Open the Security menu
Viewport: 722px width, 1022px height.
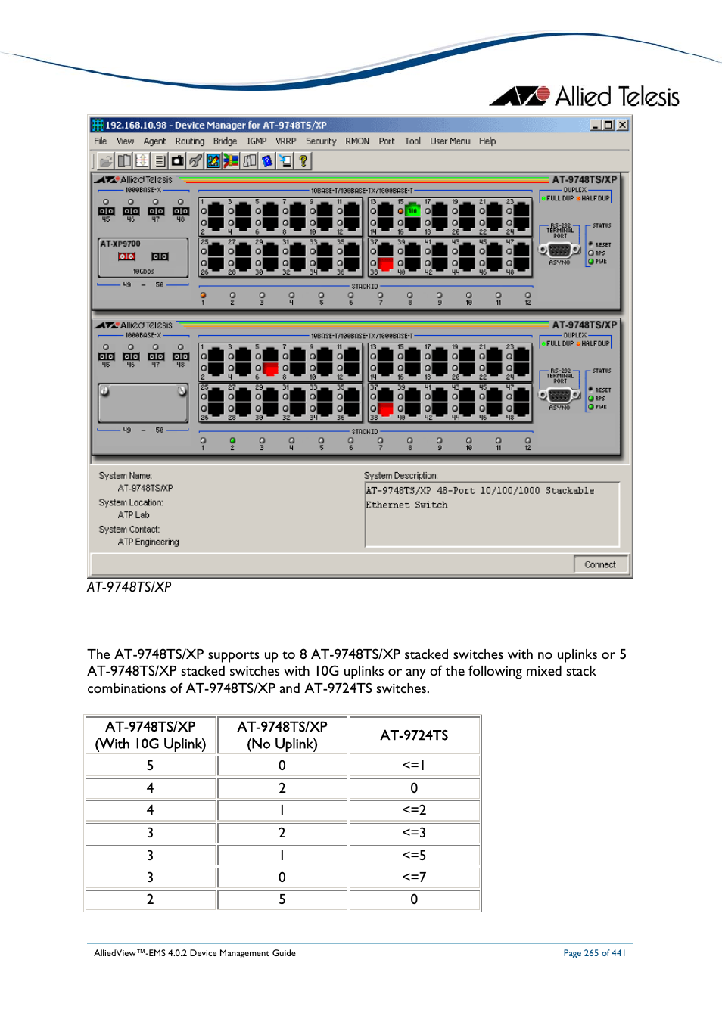321,141
